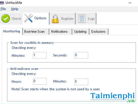
Task: Click 'Checking every:' under Scan for rootkits
Action: click(24, 48)
